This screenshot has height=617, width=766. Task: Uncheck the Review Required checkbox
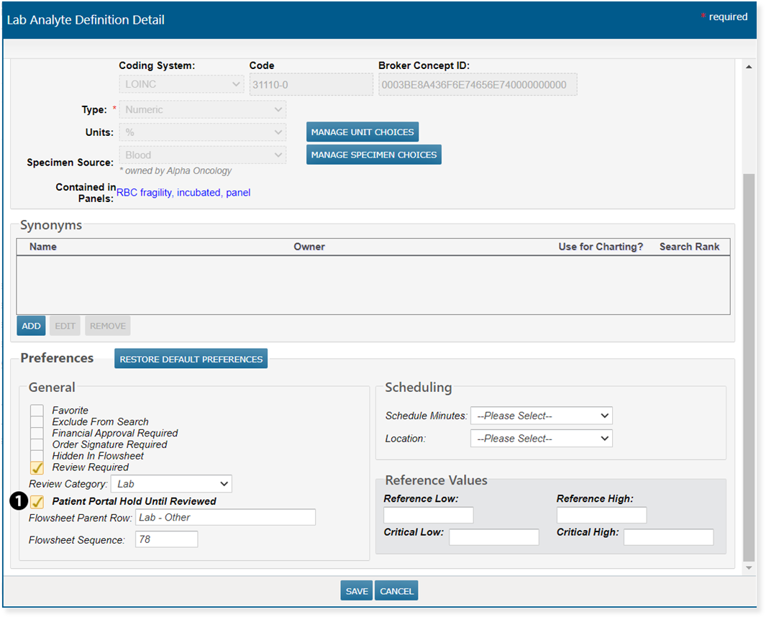(x=37, y=467)
